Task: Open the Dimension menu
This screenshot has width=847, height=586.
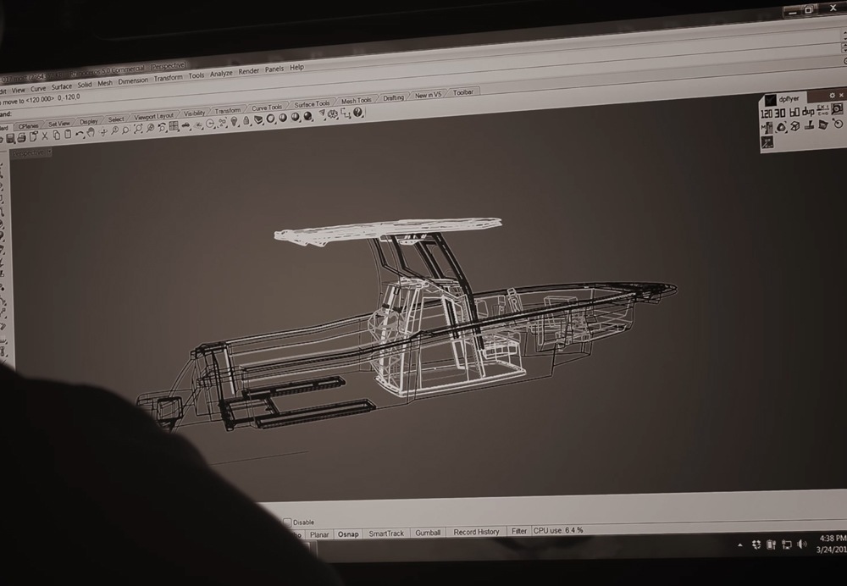Action: pyautogui.click(x=133, y=81)
